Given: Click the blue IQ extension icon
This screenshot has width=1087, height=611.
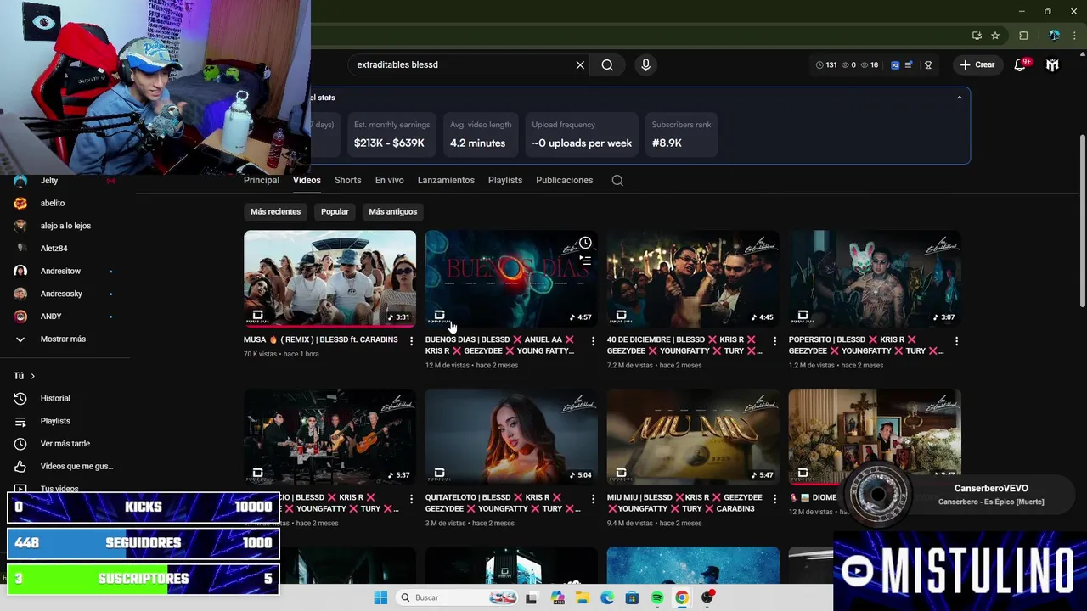Looking at the screenshot, I should click(895, 64).
